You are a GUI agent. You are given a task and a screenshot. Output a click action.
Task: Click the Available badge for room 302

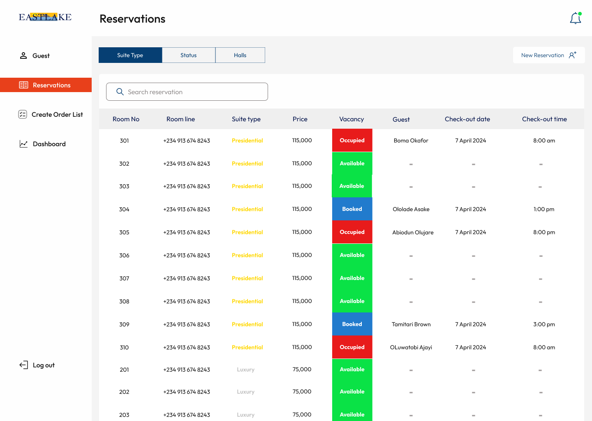(352, 163)
